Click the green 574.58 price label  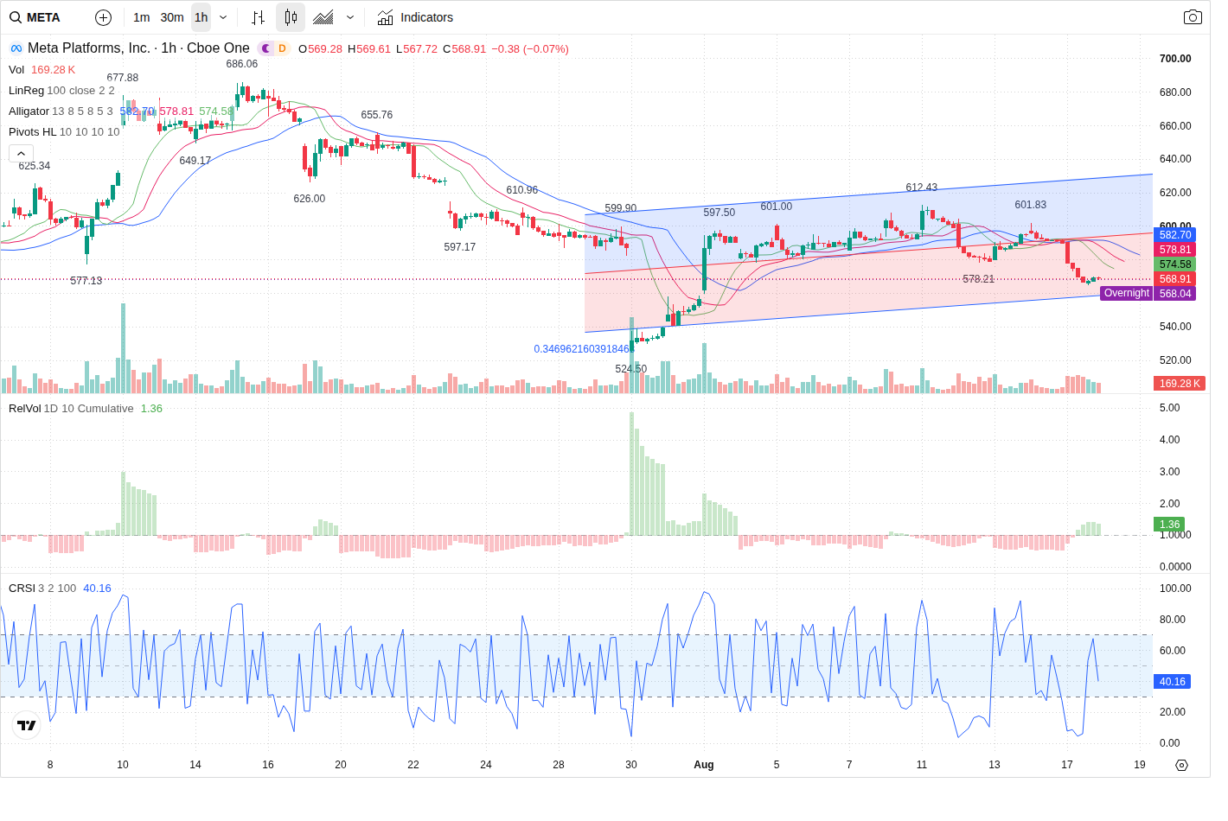click(1175, 264)
